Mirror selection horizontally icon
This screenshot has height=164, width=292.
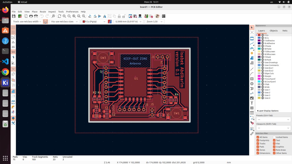pyautogui.click(x=105, y=16)
